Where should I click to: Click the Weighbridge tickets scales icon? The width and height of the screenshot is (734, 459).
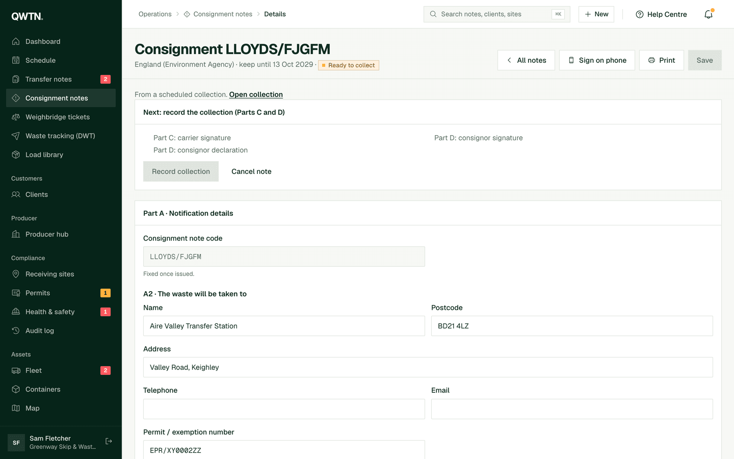click(x=16, y=117)
